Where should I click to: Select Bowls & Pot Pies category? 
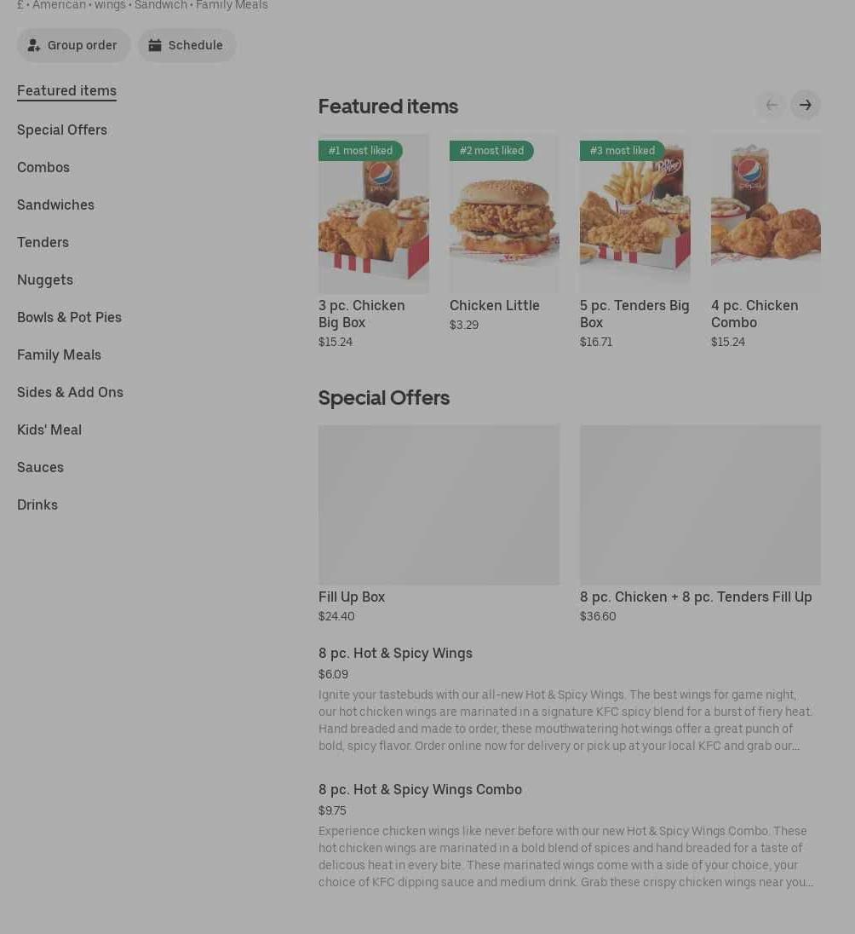point(69,318)
